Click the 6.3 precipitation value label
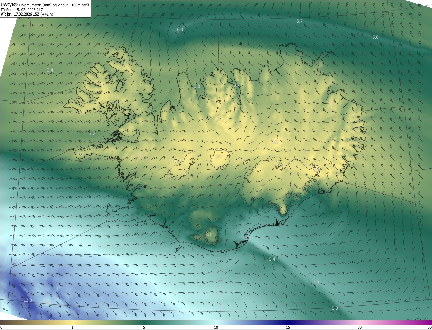This screenshot has height=330, width=432. coord(180,30)
